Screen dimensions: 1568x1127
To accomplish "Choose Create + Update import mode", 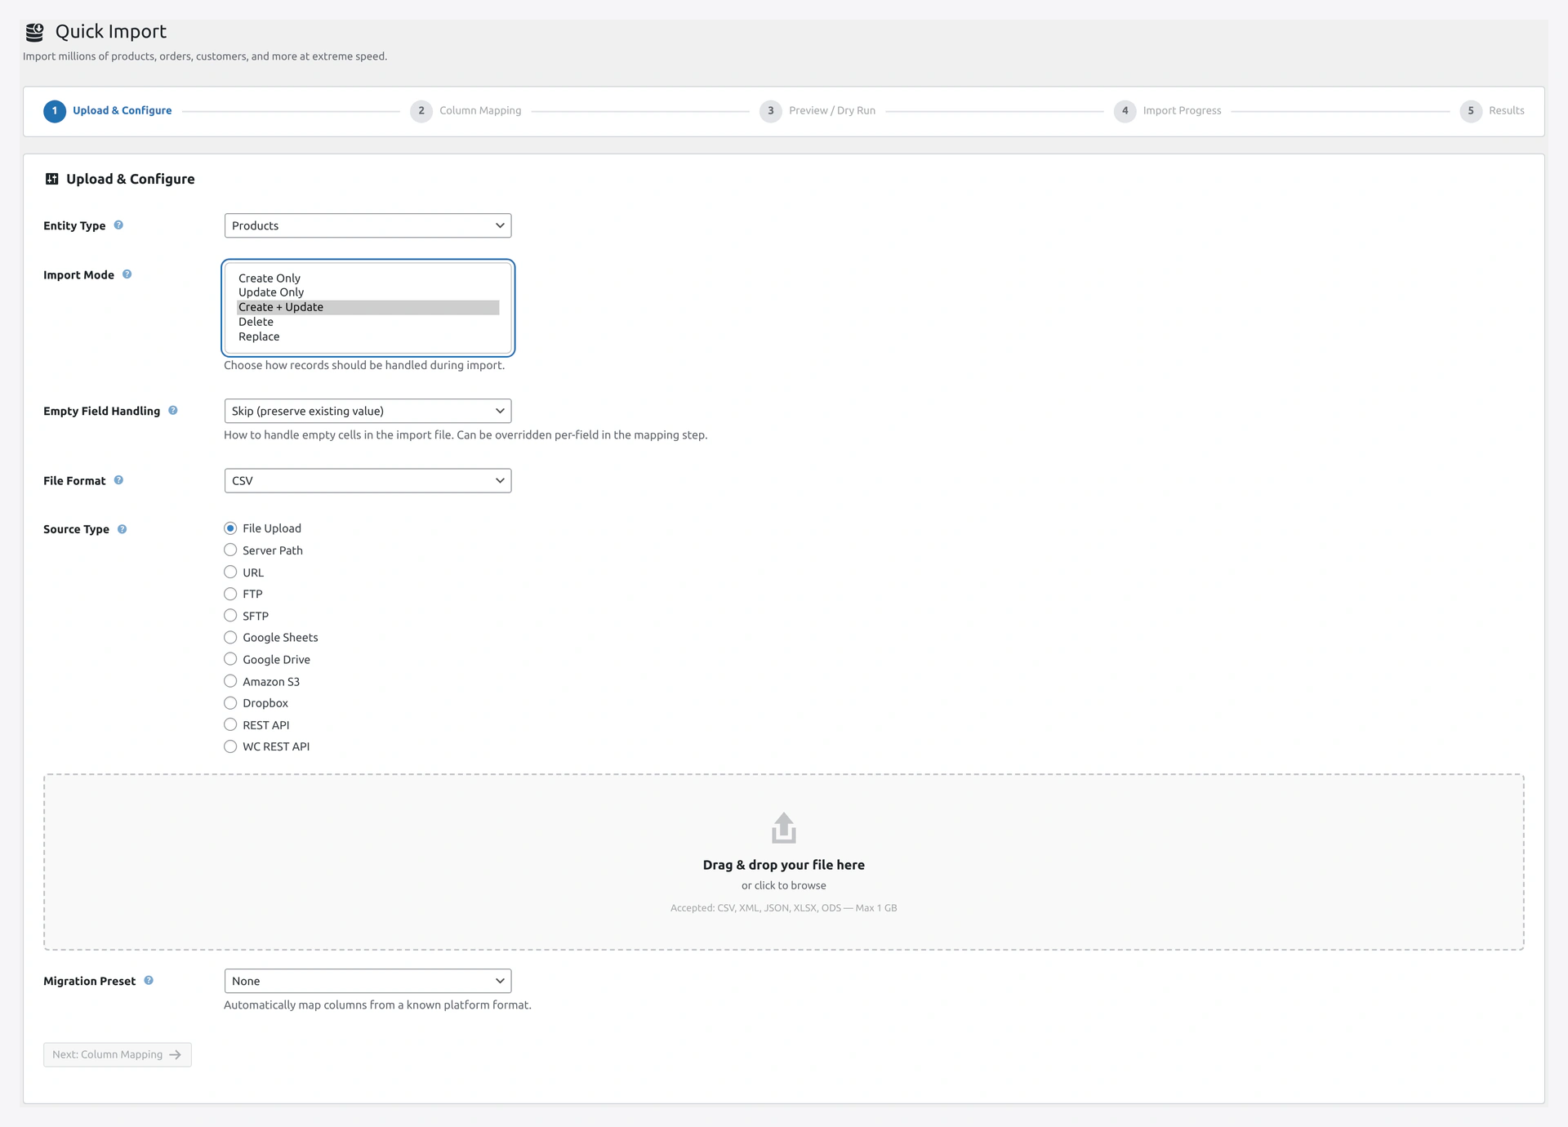I will (x=367, y=307).
